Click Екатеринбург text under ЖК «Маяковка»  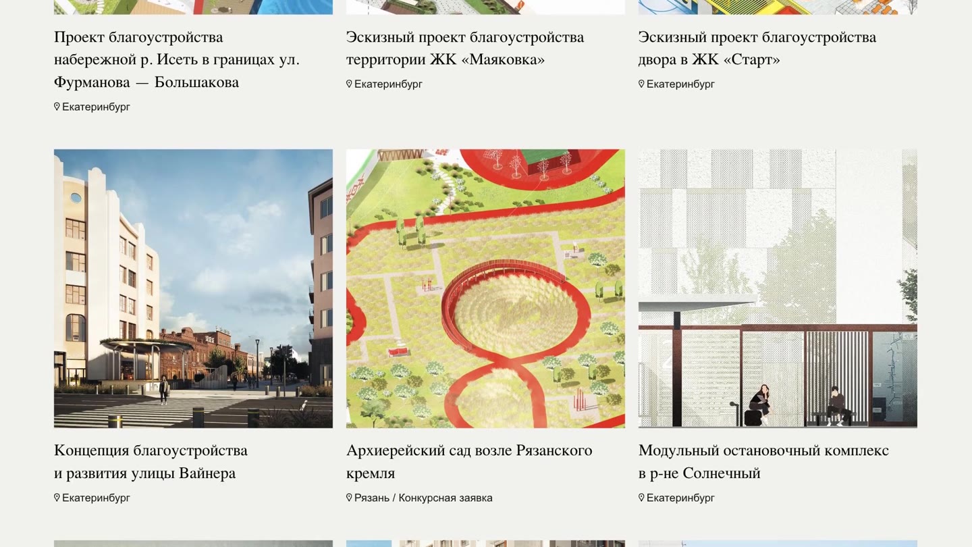388,84
